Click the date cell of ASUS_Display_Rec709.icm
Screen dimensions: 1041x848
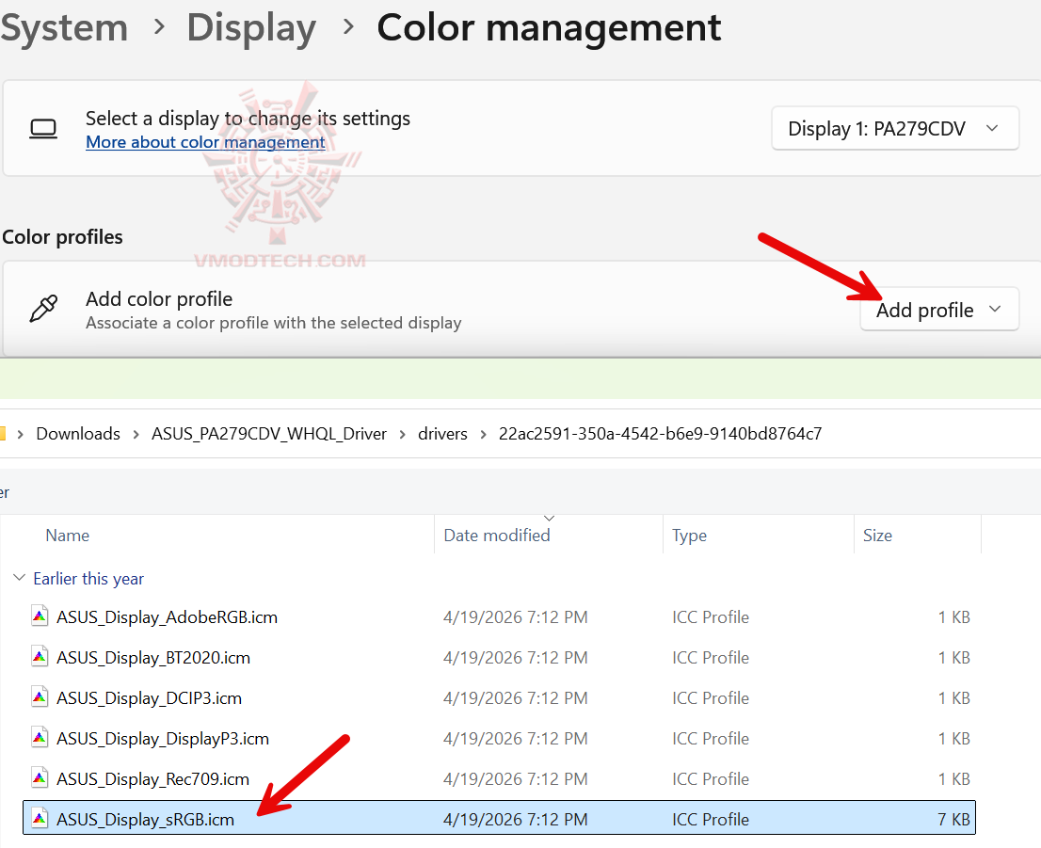click(515, 779)
